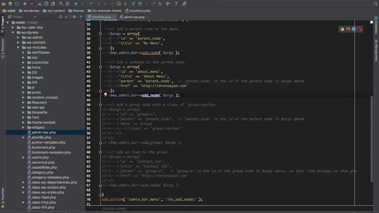
Task: Open preview in Firefox browser icon
Action: [x=348, y=30]
